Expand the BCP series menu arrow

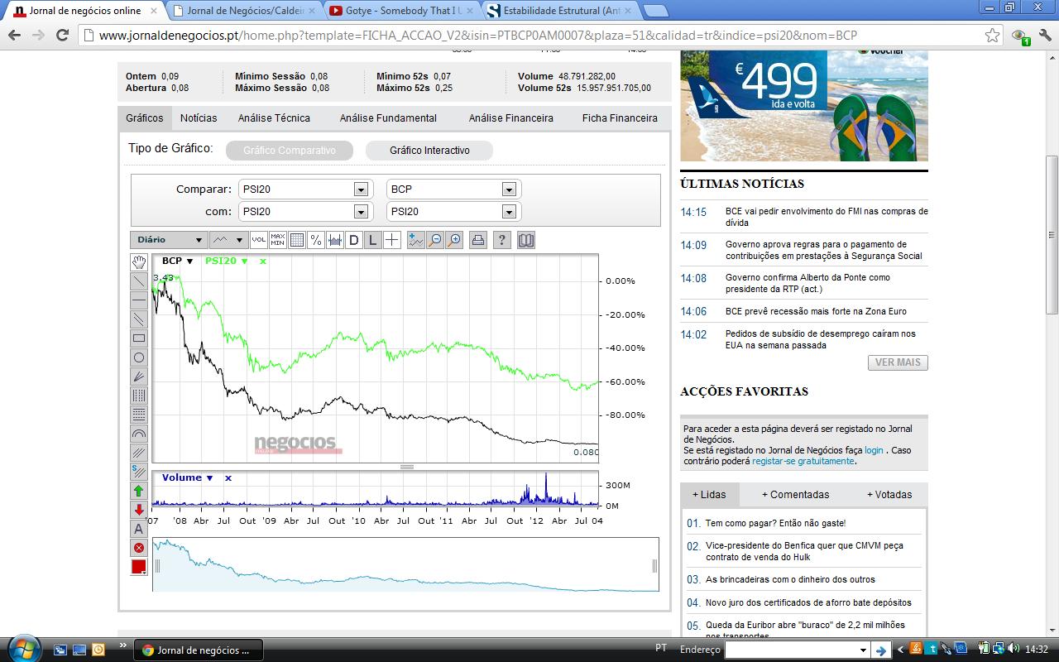click(x=190, y=261)
